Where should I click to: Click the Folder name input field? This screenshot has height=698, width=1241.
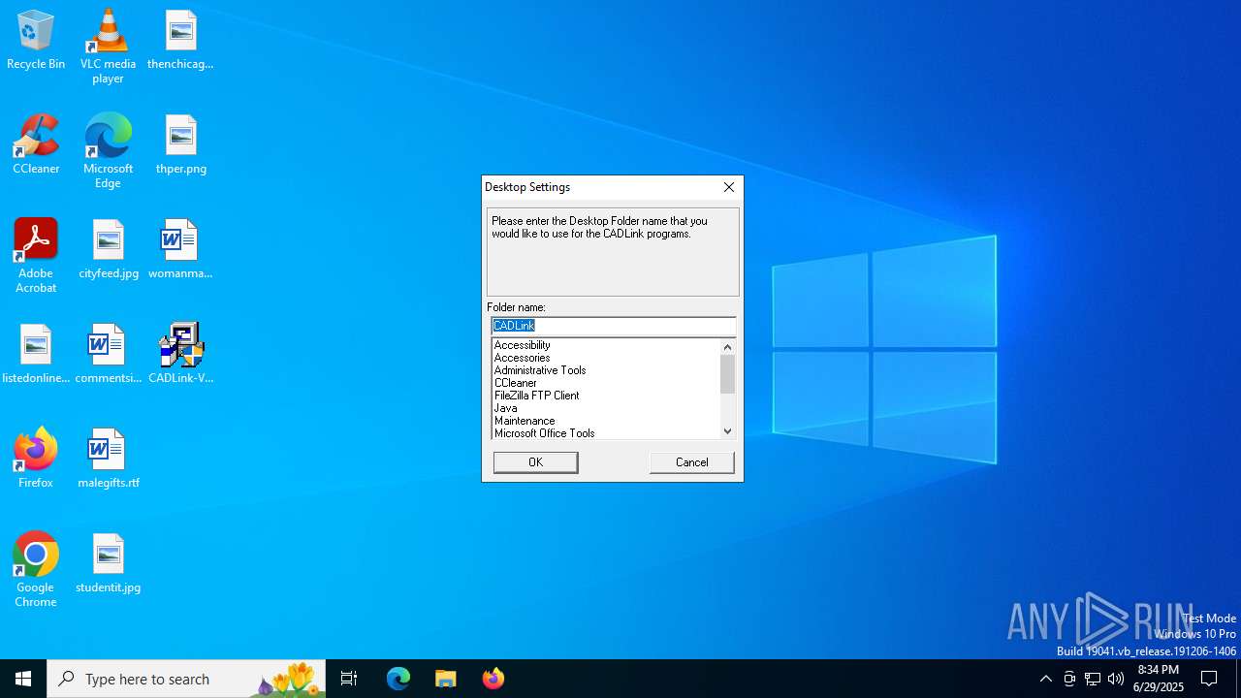tap(613, 326)
